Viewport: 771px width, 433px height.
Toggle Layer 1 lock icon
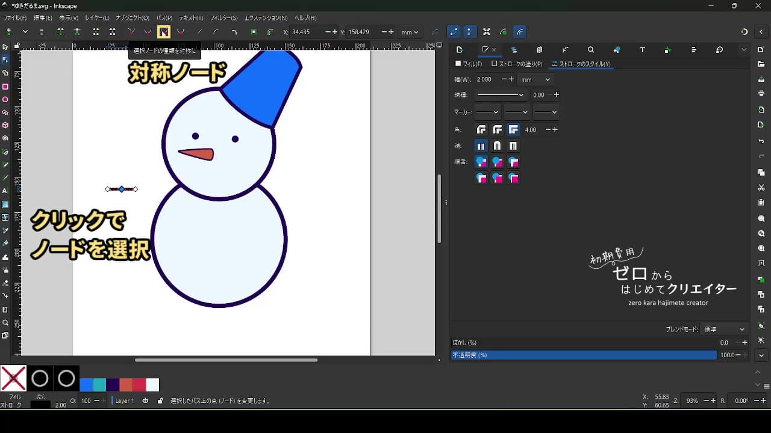point(160,401)
